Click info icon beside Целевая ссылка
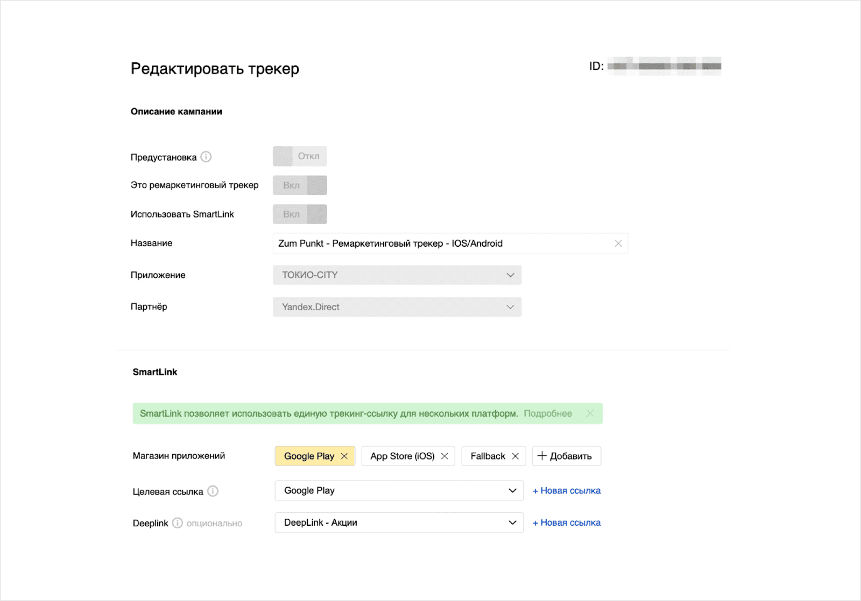 click(x=213, y=491)
